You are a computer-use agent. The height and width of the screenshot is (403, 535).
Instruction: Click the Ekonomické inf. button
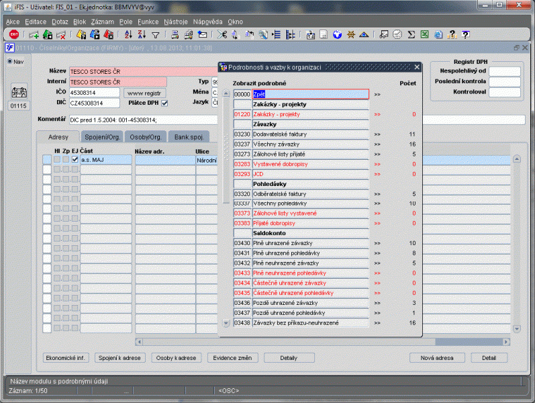[x=66, y=358]
